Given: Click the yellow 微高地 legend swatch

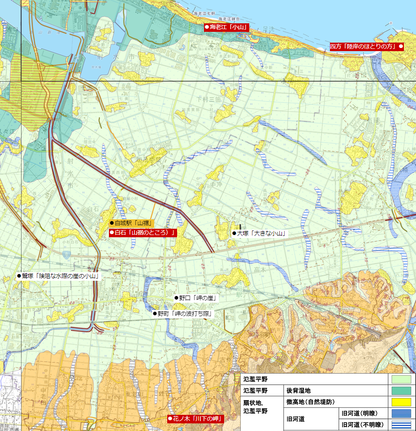Looking at the screenshot, I should 401,402.
